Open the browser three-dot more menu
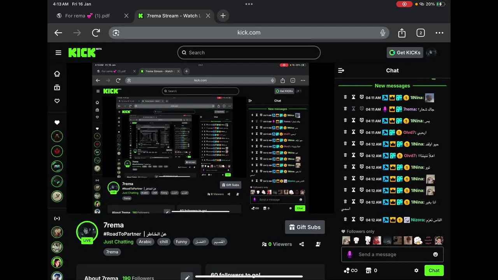The width and height of the screenshot is (498, 280). pyautogui.click(x=439, y=33)
